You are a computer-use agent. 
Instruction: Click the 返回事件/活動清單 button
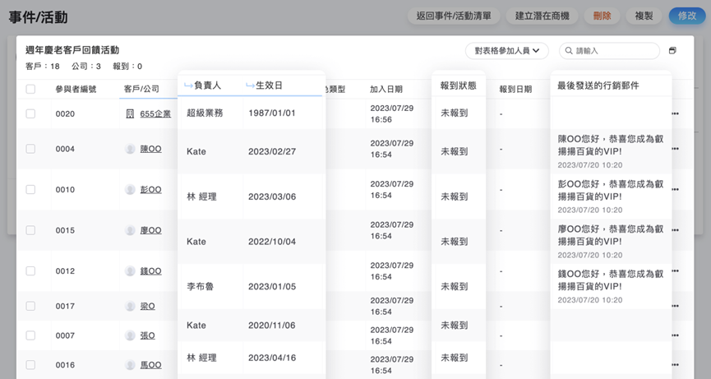point(453,16)
